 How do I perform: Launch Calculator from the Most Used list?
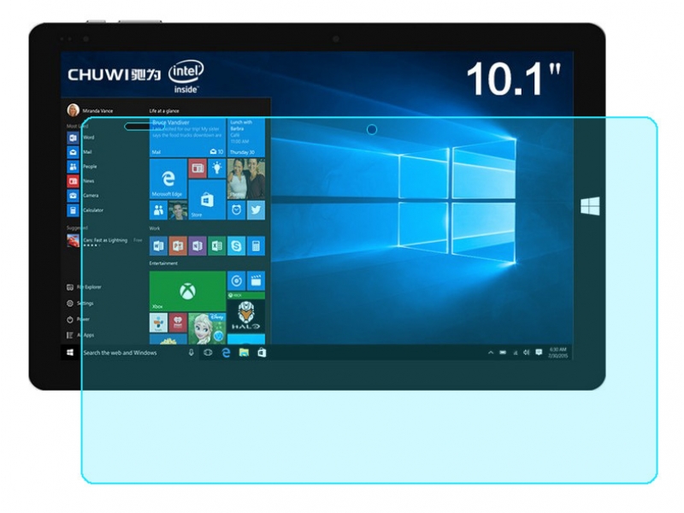[x=85, y=210]
